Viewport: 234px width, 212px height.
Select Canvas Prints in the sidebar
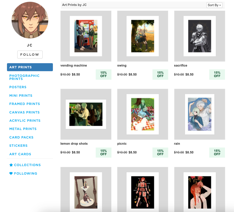pos(25,112)
